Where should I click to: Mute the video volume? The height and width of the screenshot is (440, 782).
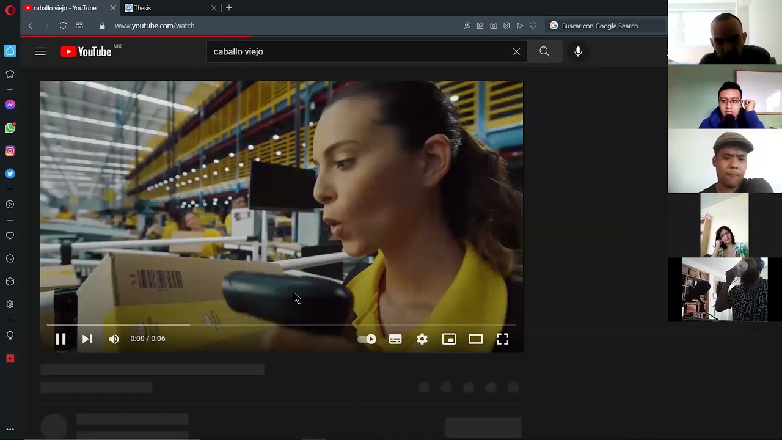[114, 339]
